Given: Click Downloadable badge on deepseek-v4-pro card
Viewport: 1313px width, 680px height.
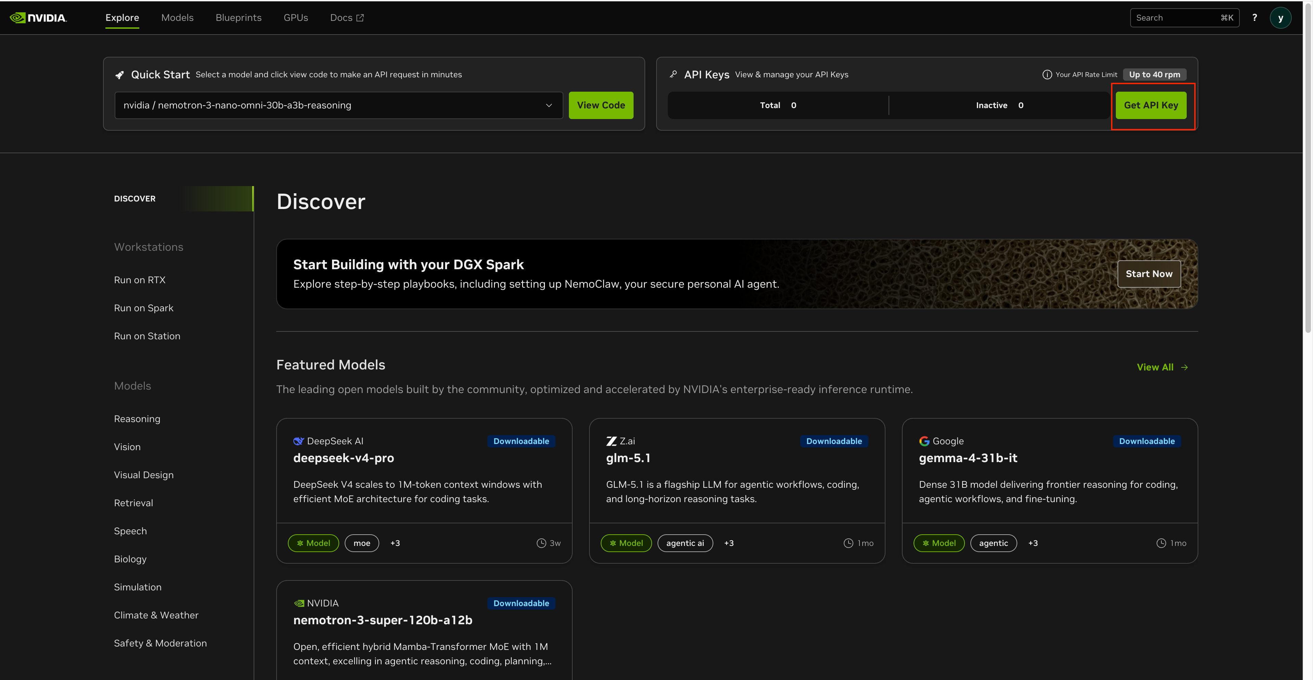Looking at the screenshot, I should (521, 441).
